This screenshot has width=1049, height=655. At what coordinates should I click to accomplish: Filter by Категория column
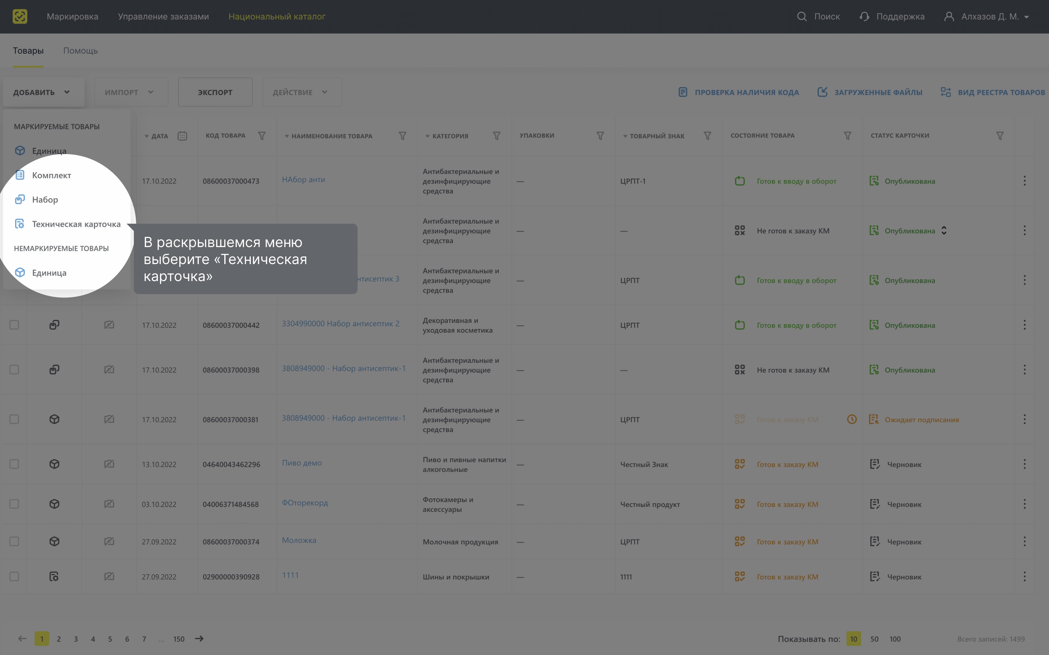point(497,136)
